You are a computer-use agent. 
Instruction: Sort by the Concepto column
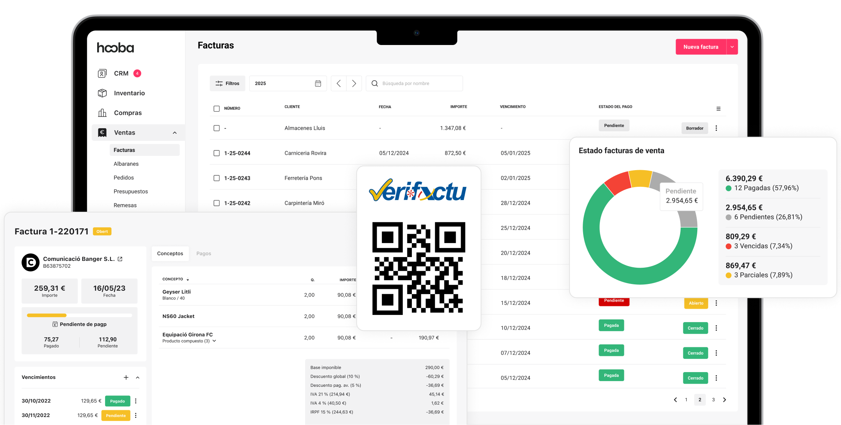point(175,279)
